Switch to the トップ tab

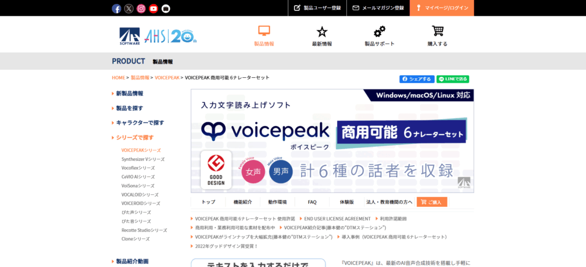tap(208, 202)
